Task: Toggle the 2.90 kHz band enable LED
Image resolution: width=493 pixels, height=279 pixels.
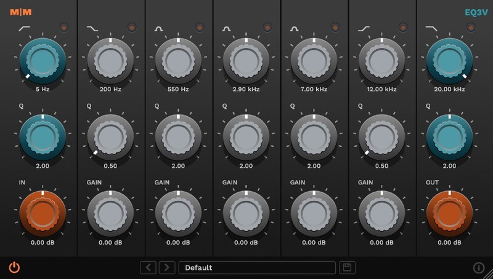Action: [x=267, y=28]
